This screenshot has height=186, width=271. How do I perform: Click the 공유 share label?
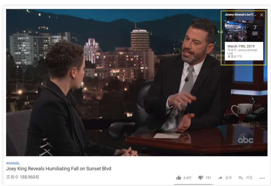(x=229, y=178)
